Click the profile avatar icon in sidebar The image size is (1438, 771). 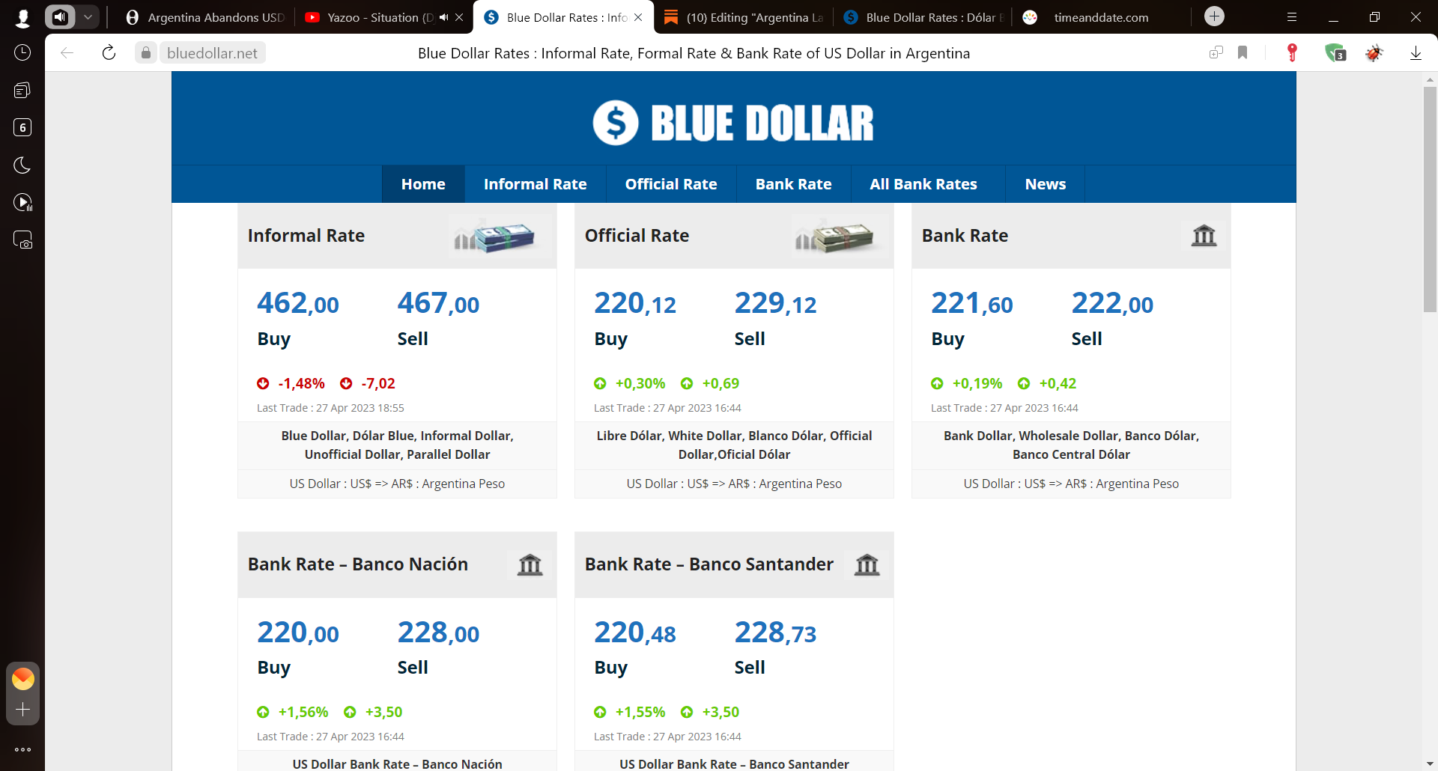coord(22,17)
